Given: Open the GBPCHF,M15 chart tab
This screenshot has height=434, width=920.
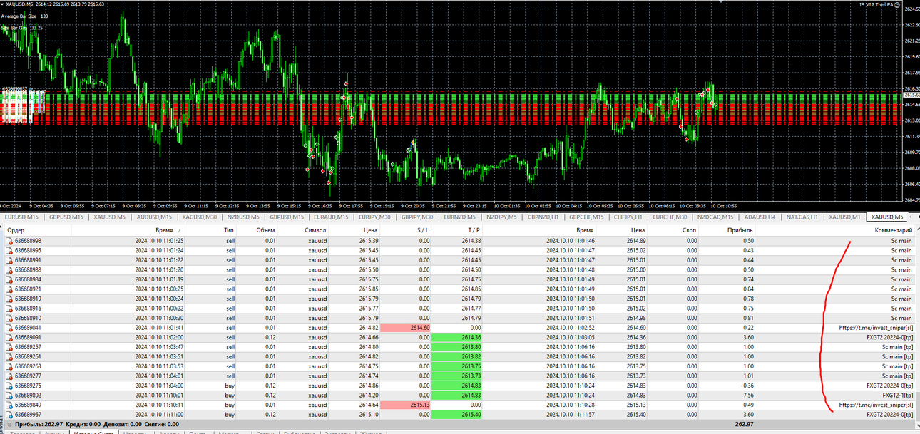Looking at the screenshot, I should [588, 217].
